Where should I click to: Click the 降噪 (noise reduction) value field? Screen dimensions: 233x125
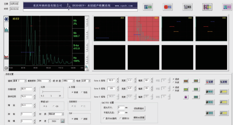point(27,121)
